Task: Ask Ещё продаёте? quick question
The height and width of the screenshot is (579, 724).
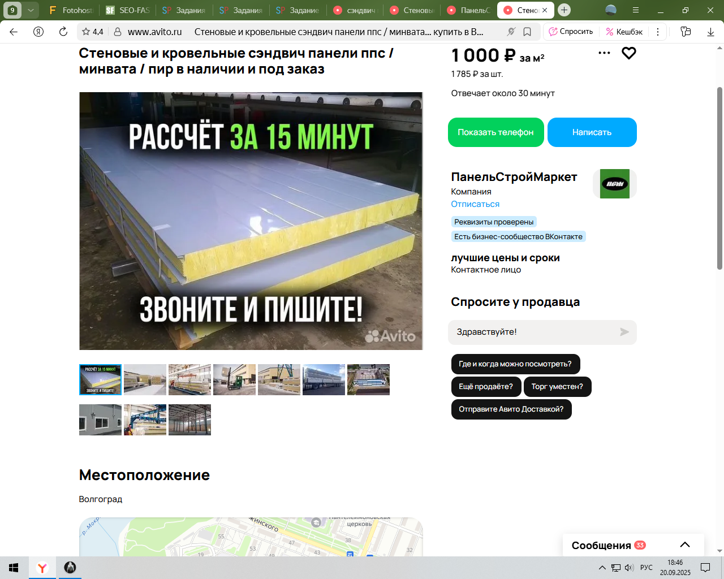Action: (486, 387)
